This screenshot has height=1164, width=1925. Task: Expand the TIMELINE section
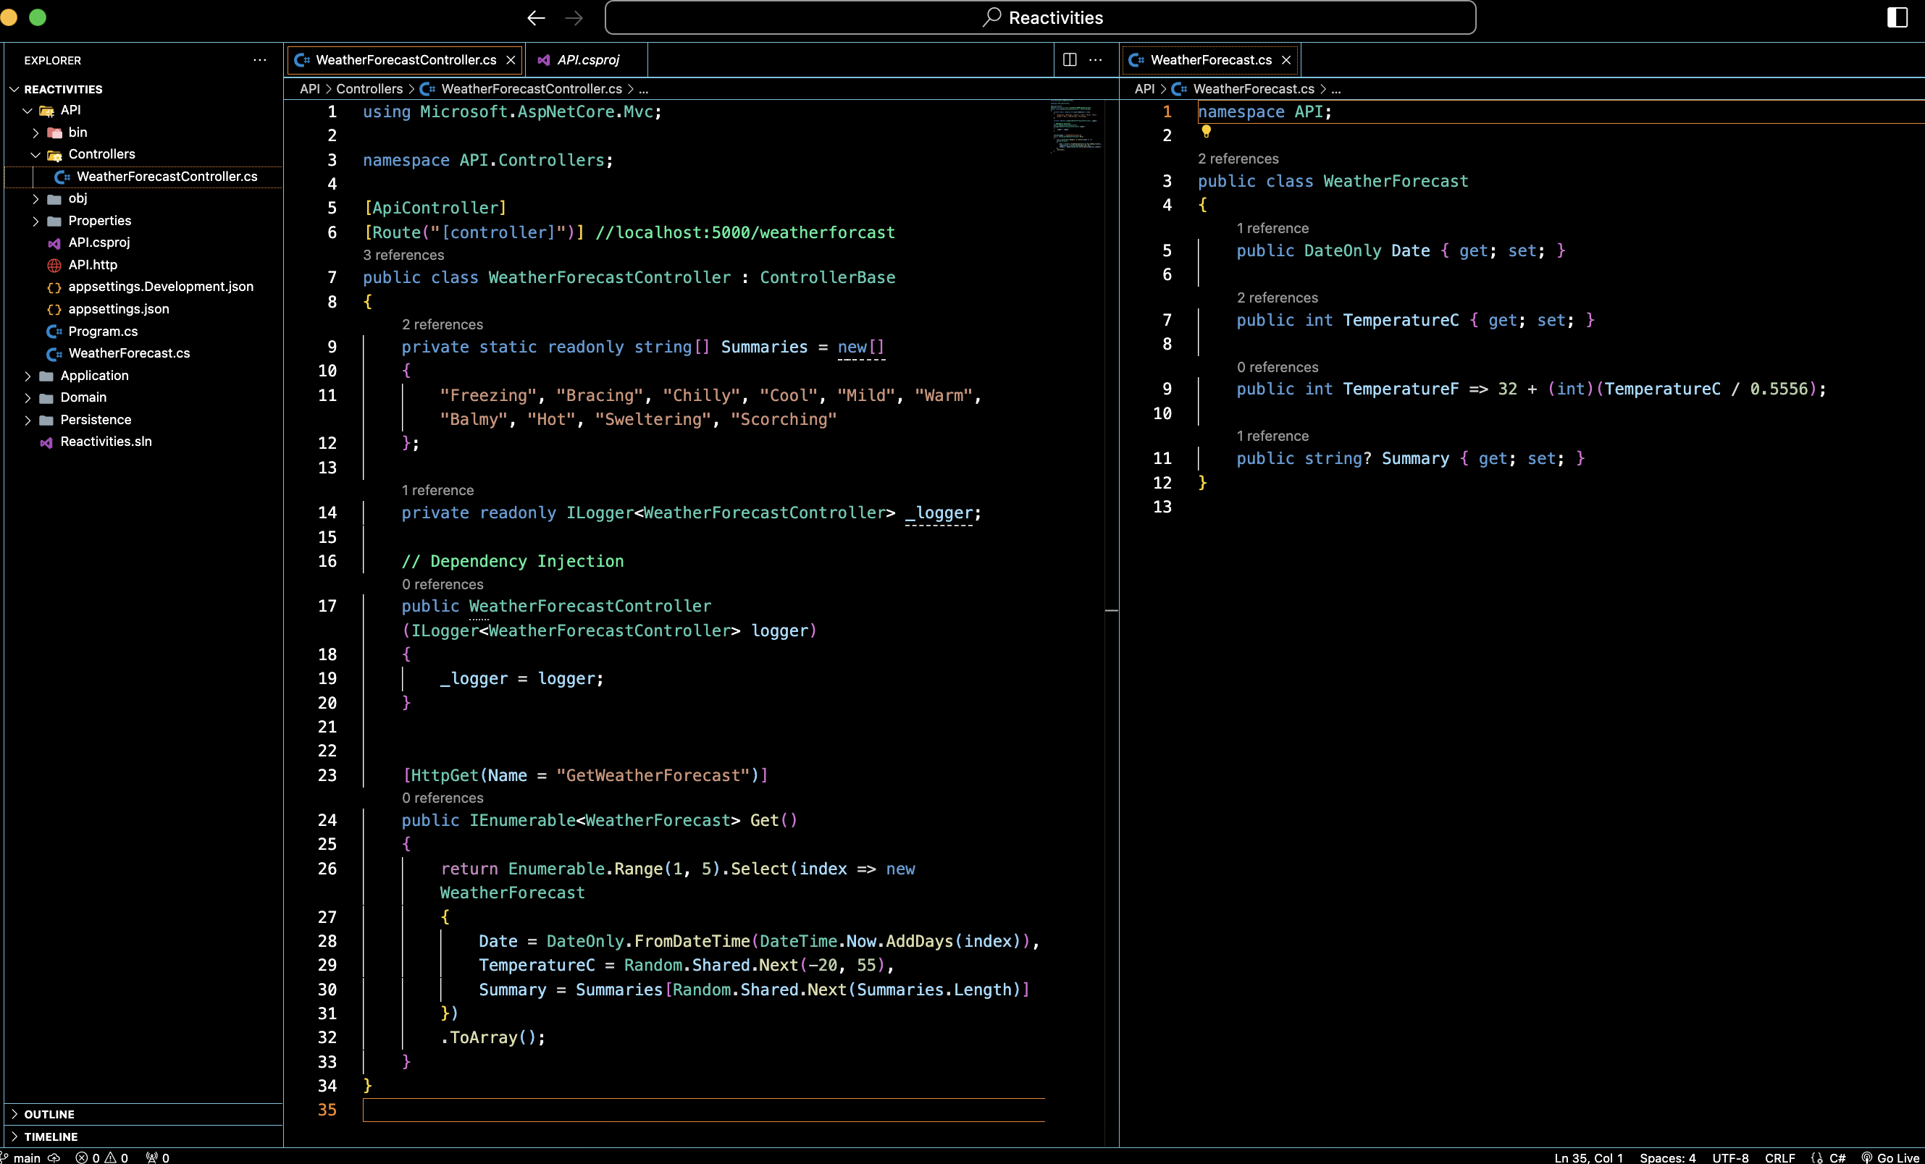[50, 1136]
